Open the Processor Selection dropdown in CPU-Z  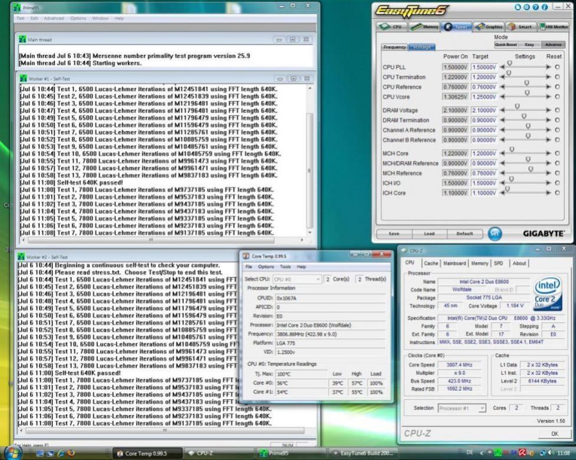tap(462, 408)
